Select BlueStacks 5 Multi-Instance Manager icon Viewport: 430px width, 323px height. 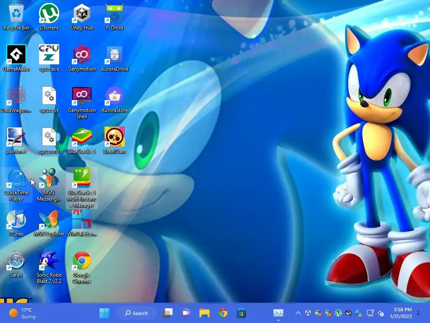(82, 188)
